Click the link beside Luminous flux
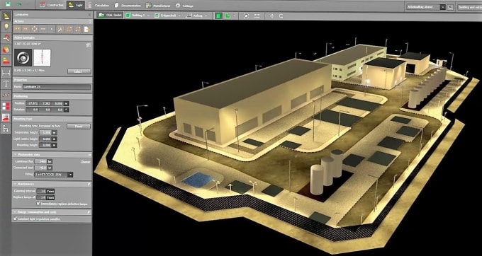Viewport: 482px width, 256px height. tap(85, 161)
